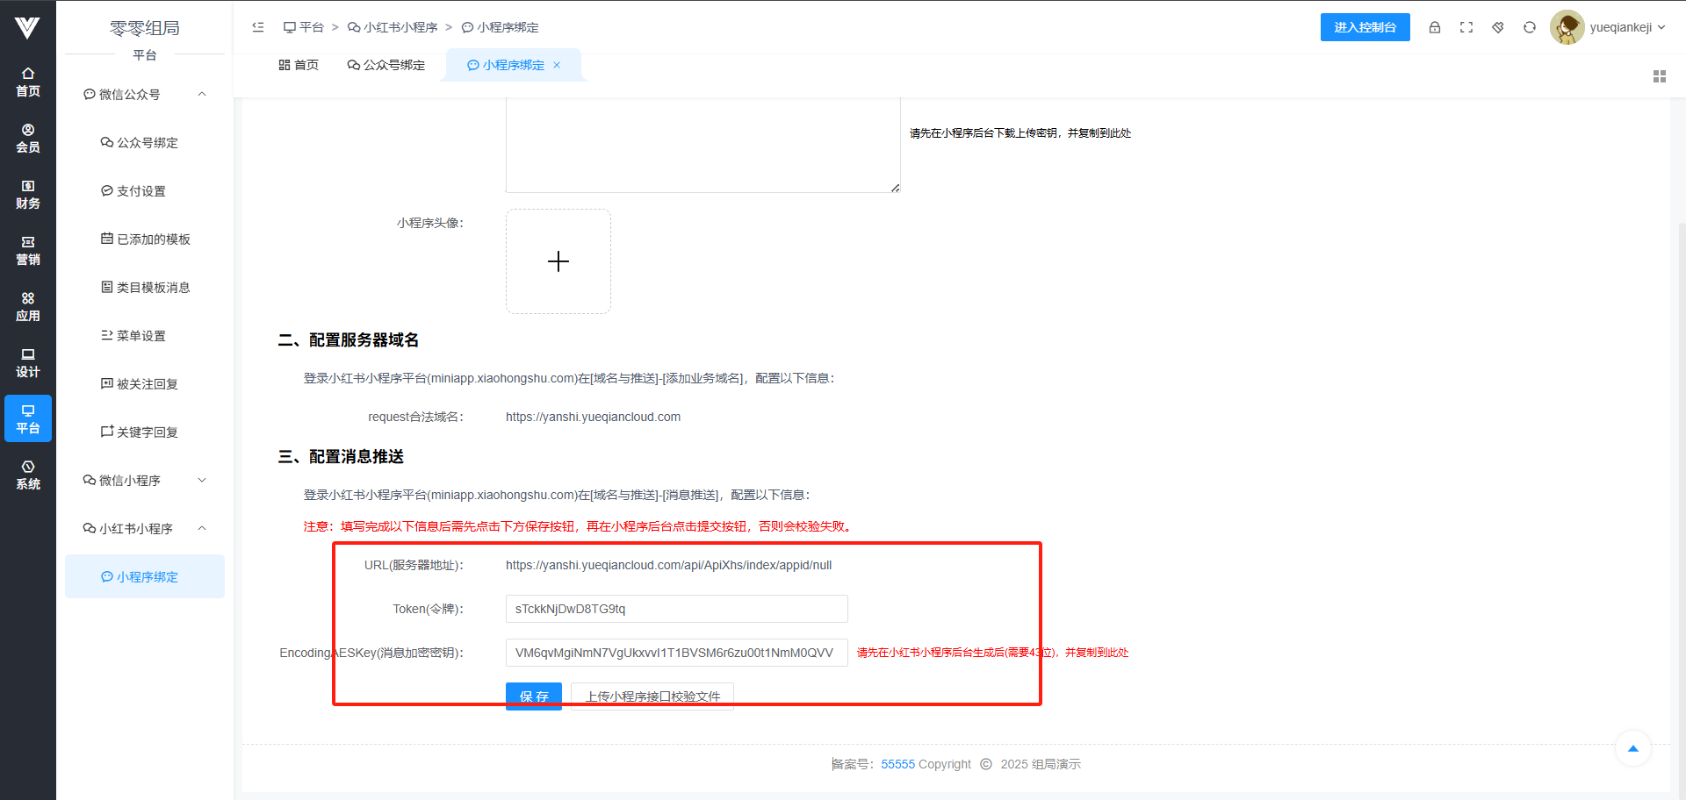Screen dimensions: 1686x800
Task: Click the lock screen icon in header
Action: tap(1435, 27)
